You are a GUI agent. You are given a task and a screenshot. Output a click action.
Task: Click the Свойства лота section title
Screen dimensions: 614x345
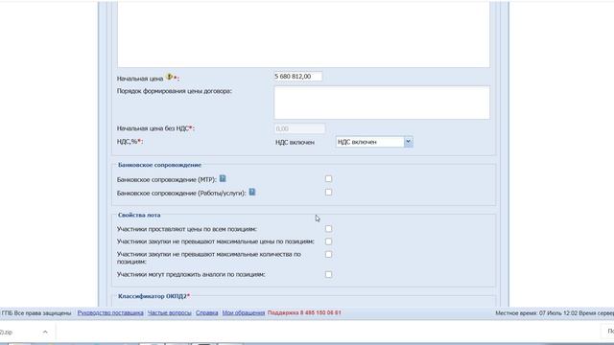[139, 215]
